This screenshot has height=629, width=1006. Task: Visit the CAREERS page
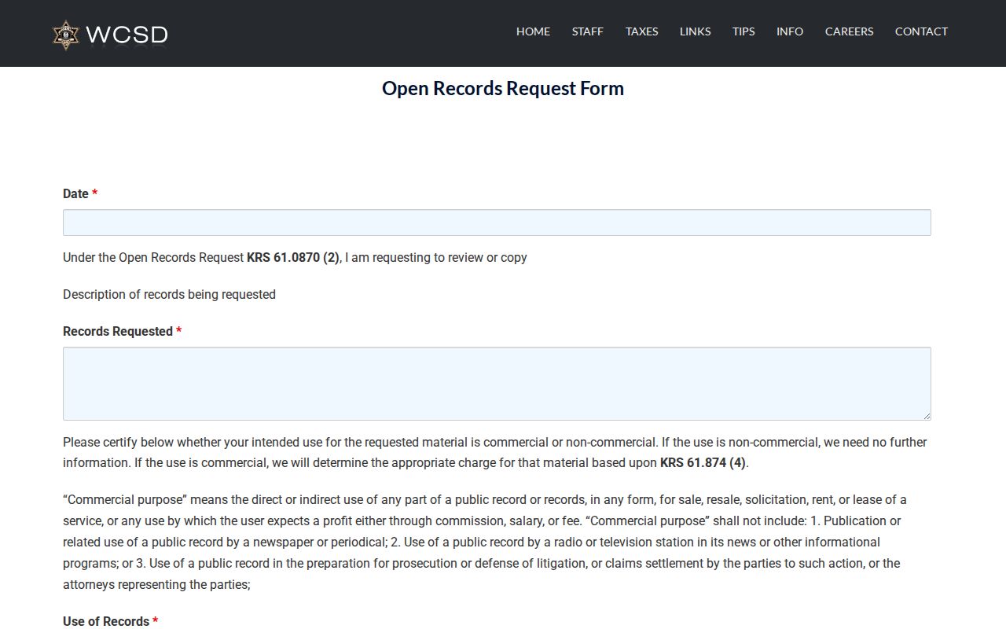pos(850,31)
